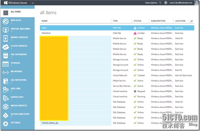Click the warning icon on HelloNick row

[x=135, y=33]
